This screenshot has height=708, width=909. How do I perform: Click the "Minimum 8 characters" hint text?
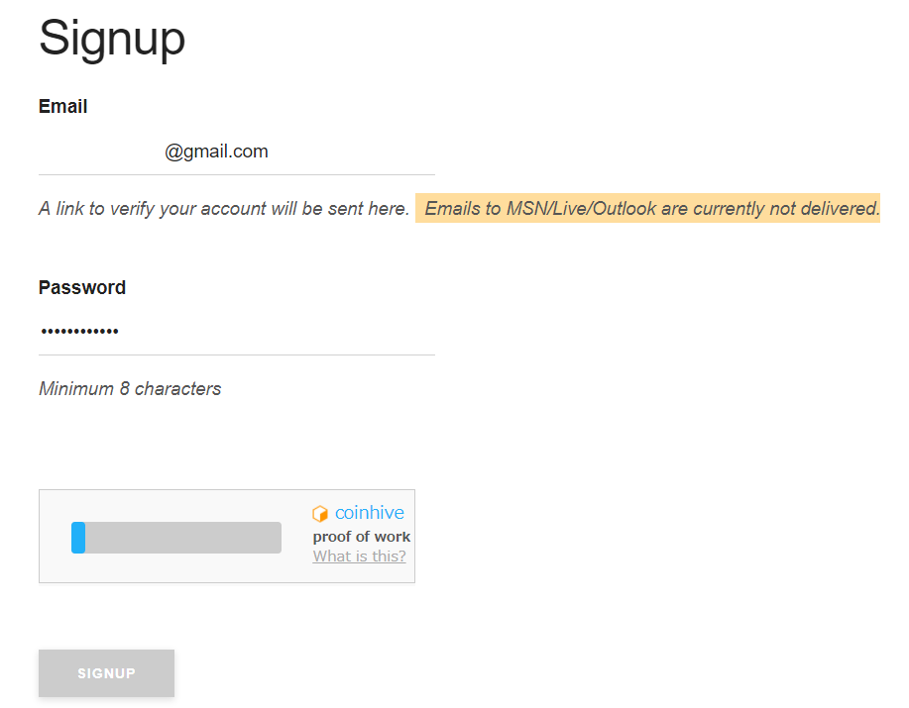pyautogui.click(x=130, y=389)
